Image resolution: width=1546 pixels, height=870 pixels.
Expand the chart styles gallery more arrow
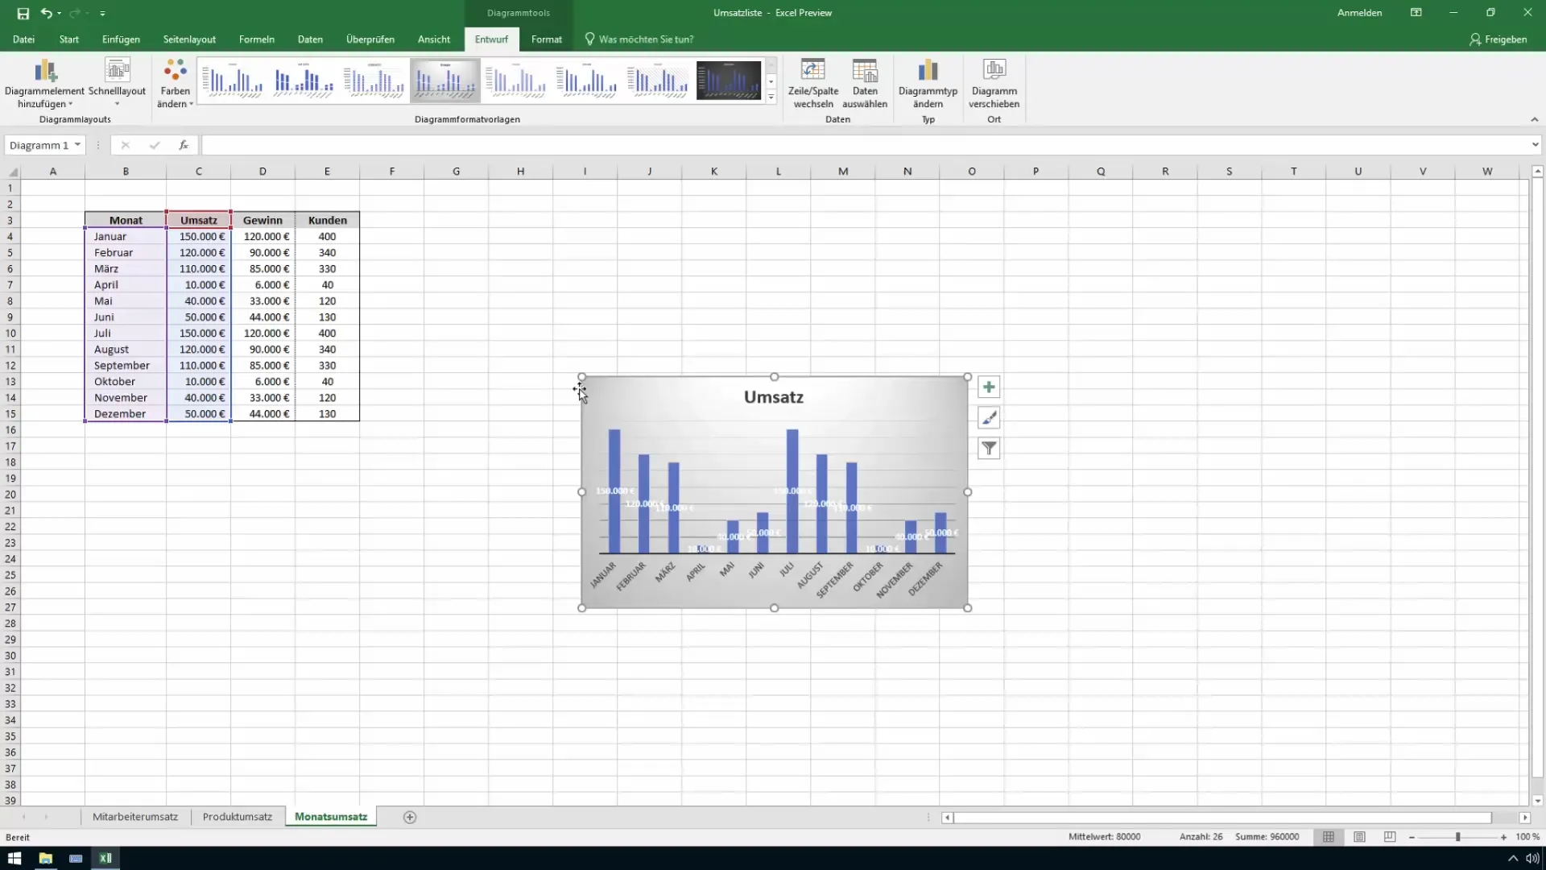tap(771, 97)
